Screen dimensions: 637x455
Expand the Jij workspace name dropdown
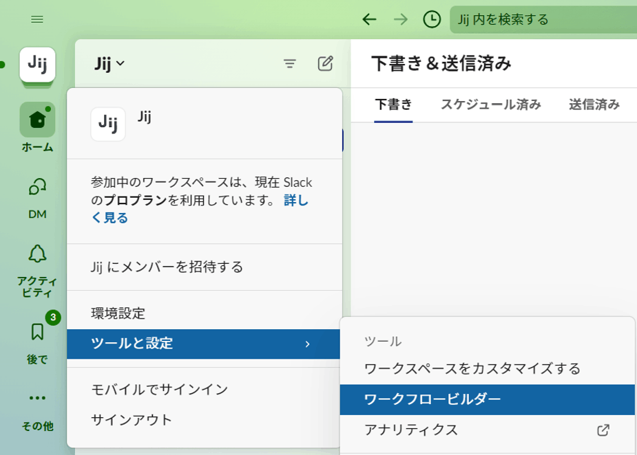pyautogui.click(x=109, y=64)
